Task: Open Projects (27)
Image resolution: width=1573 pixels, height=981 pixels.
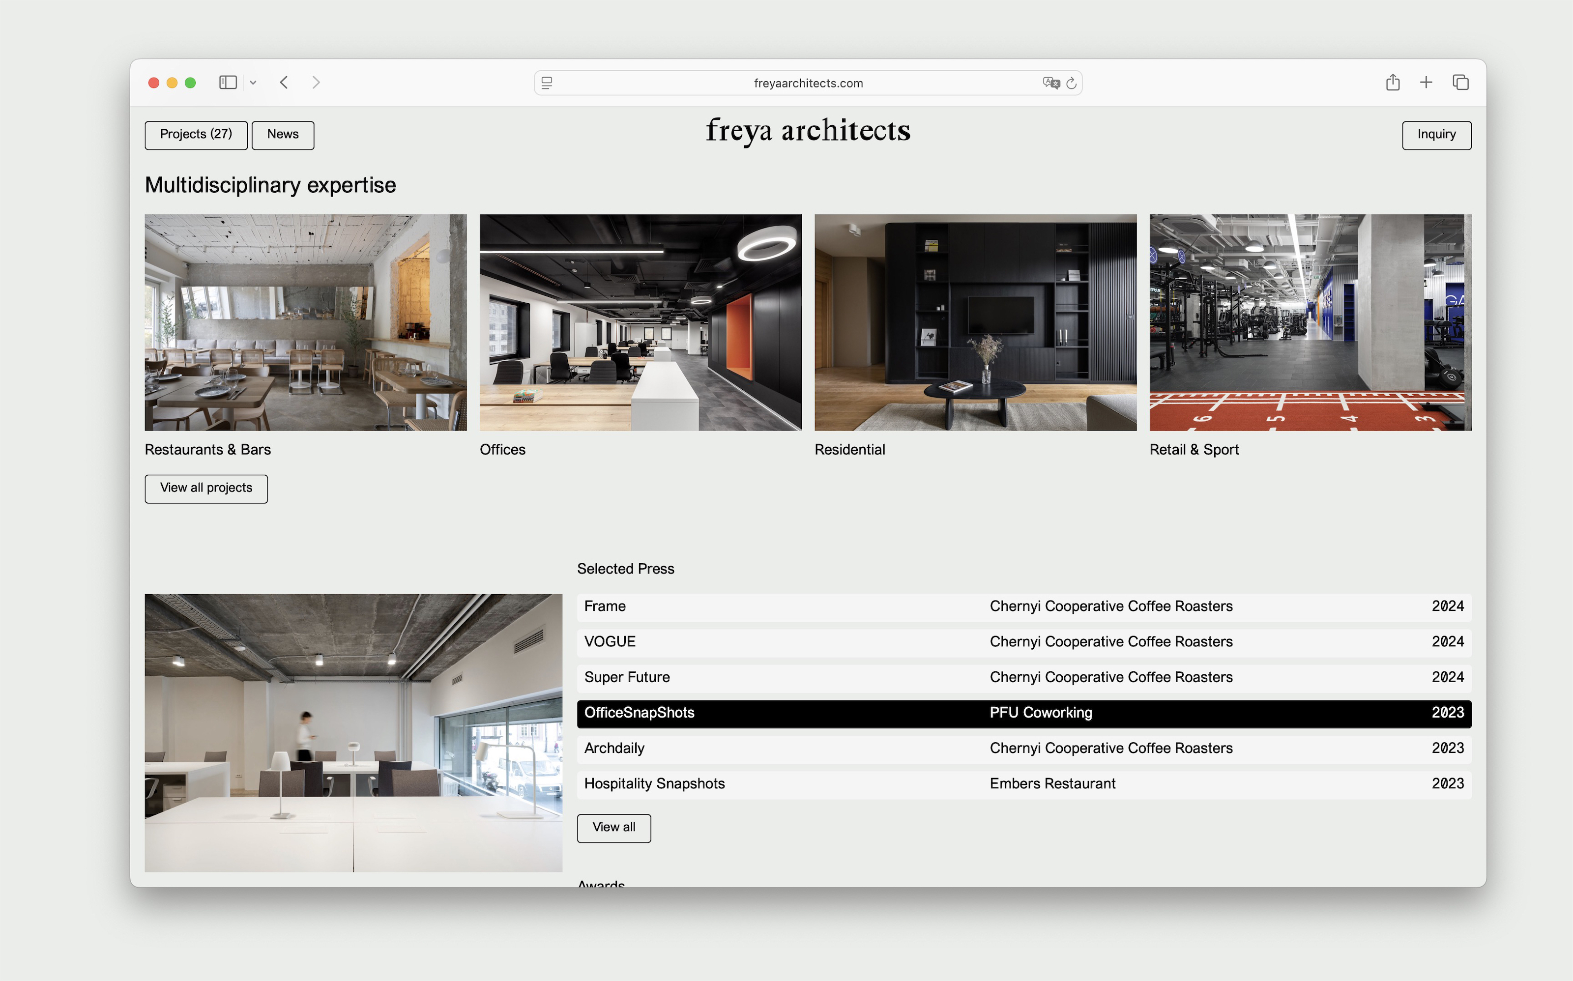Action: pyautogui.click(x=196, y=134)
